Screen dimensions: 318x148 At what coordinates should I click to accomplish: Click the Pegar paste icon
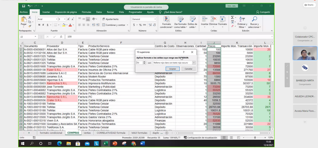coord(24,19)
